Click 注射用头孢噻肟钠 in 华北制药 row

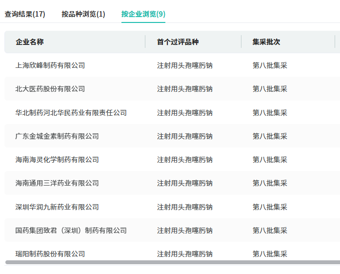185,113
